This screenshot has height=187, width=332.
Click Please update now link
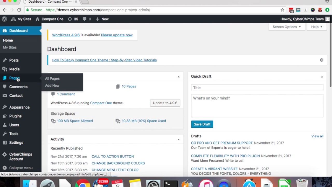(x=117, y=35)
